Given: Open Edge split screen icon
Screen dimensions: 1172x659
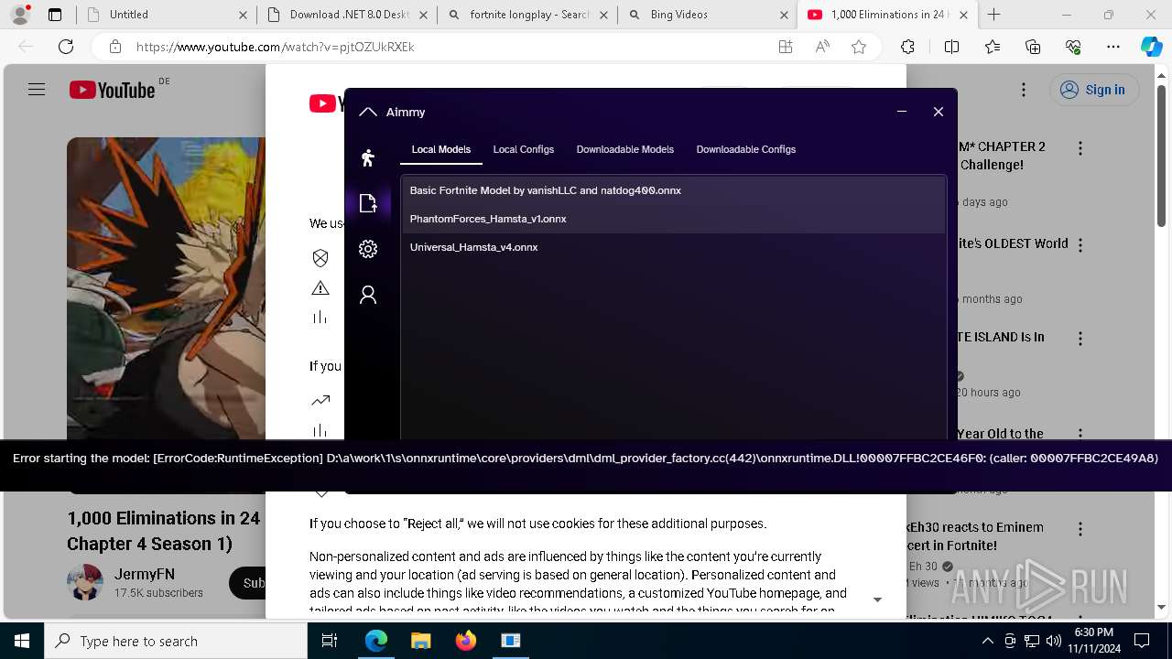Looking at the screenshot, I should (952, 47).
